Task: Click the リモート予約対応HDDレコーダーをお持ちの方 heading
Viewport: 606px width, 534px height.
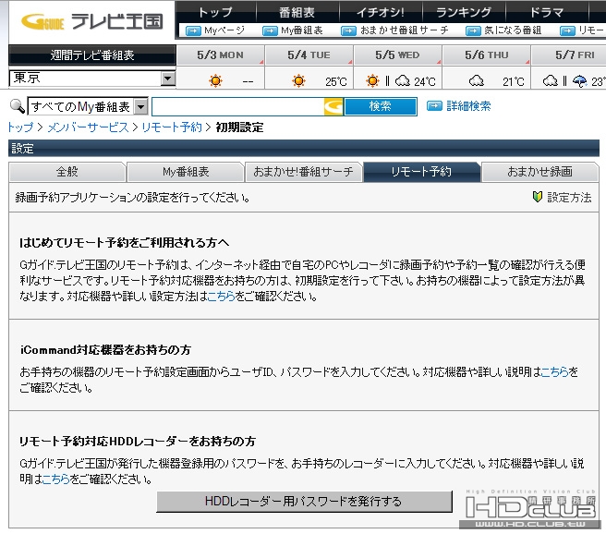Action: [138, 441]
